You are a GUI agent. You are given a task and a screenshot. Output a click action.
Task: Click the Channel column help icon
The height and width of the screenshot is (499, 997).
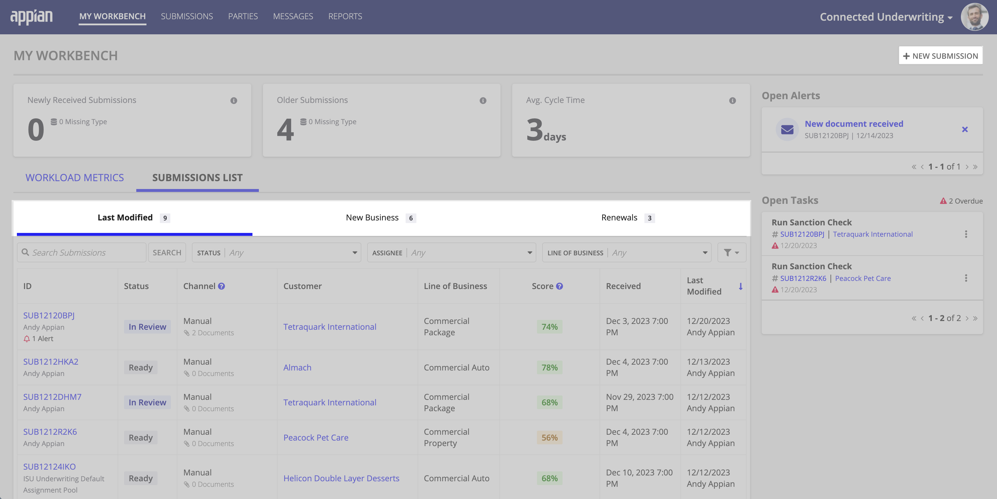(221, 286)
